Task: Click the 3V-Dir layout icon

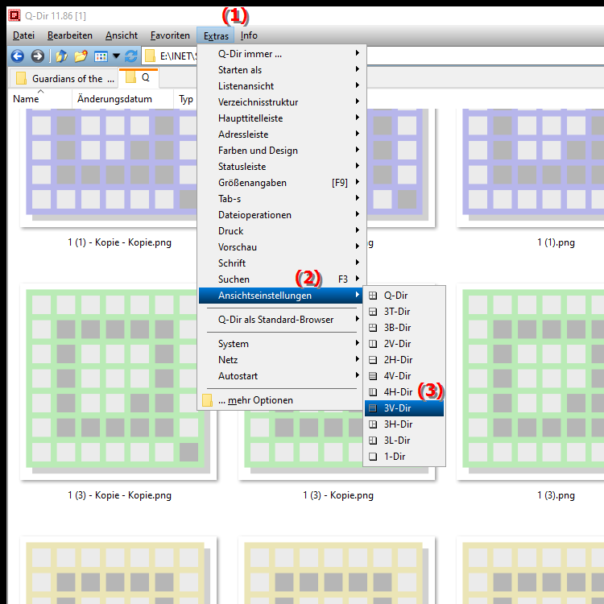Action: (x=373, y=408)
